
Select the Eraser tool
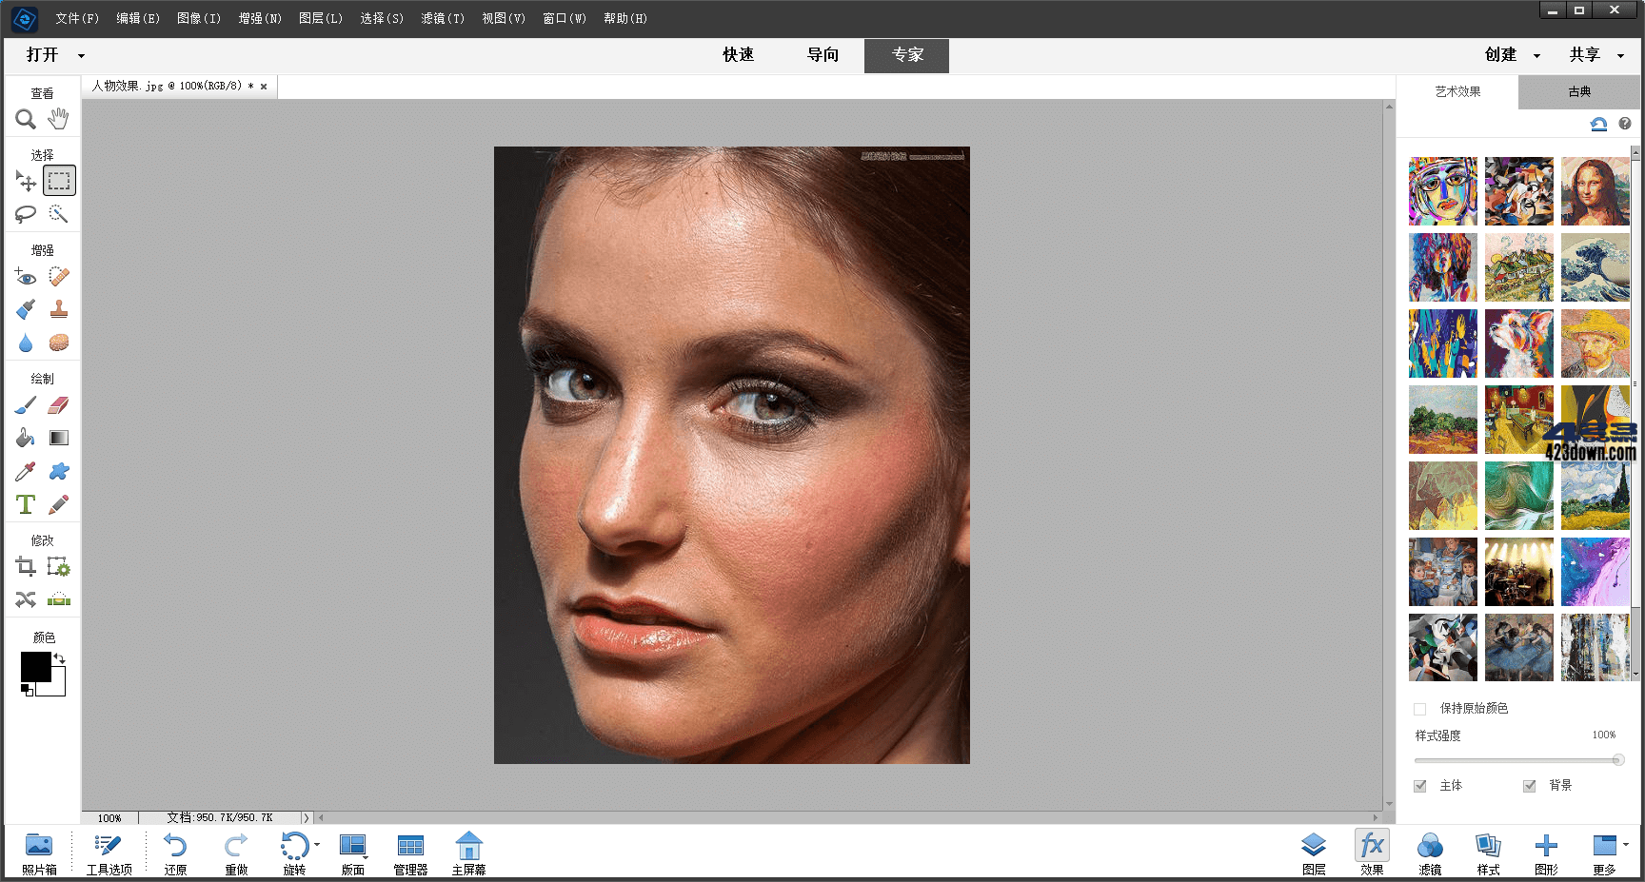[x=58, y=404]
